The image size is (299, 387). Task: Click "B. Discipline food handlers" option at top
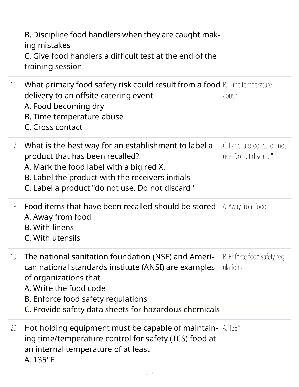(122, 40)
